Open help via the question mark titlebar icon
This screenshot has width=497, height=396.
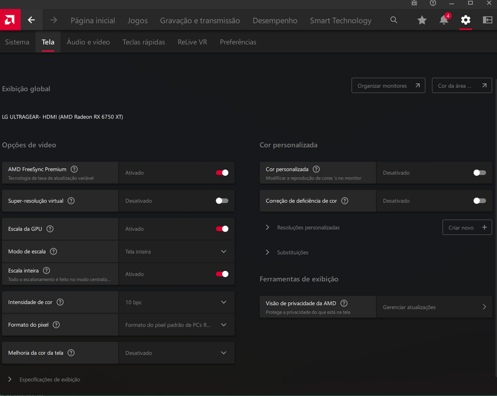click(433, 3)
